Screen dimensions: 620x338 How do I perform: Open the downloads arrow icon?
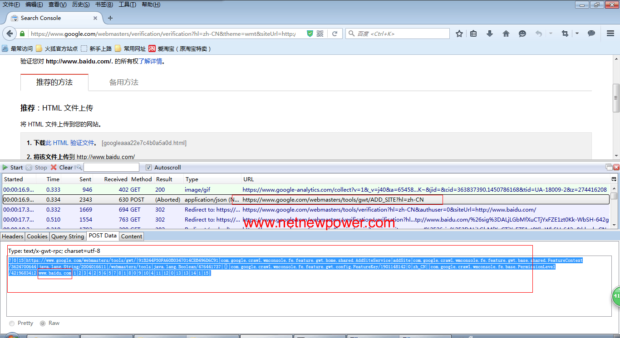point(490,34)
